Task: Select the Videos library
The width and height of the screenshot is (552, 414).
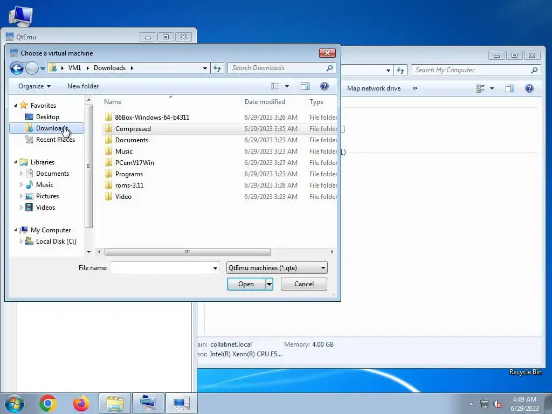Action: pyautogui.click(x=45, y=208)
